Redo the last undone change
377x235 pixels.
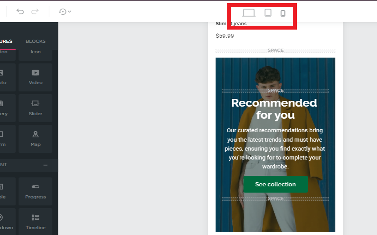(x=35, y=11)
